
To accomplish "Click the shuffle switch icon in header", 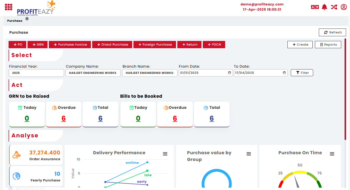I will click(334, 7).
